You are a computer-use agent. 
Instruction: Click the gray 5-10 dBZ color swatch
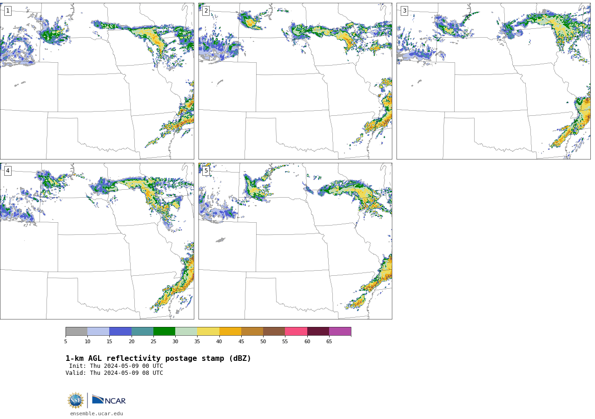[x=76, y=331]
